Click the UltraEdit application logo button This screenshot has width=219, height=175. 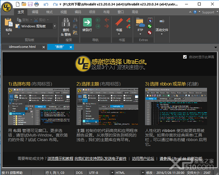point(7,7)
